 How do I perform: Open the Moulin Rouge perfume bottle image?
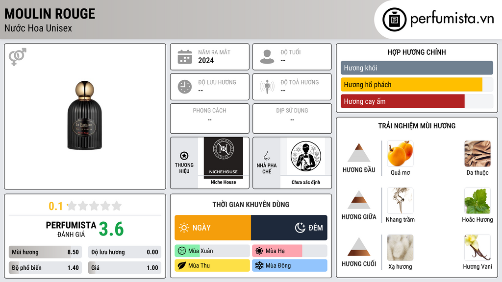(85, 116)
